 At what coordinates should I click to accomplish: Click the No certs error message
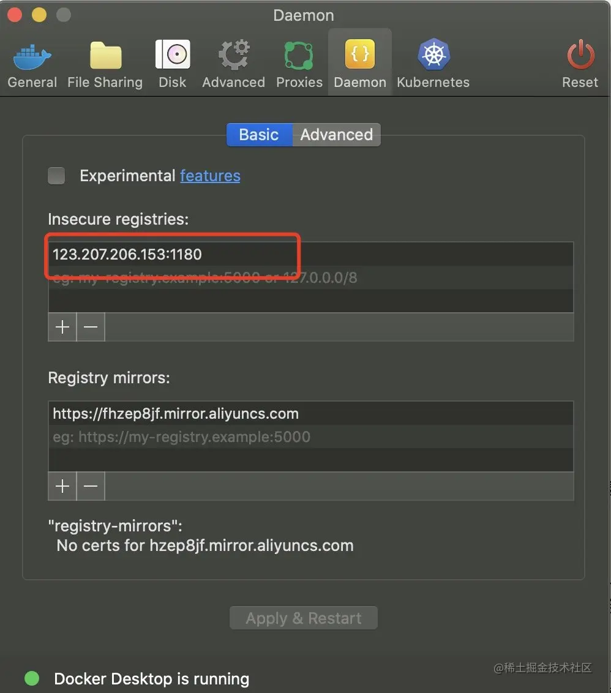pos(205,545)
